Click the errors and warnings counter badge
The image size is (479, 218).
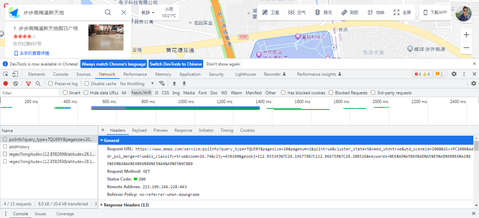422,74
